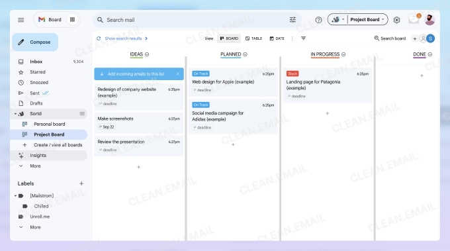Open Personal board

50,124
